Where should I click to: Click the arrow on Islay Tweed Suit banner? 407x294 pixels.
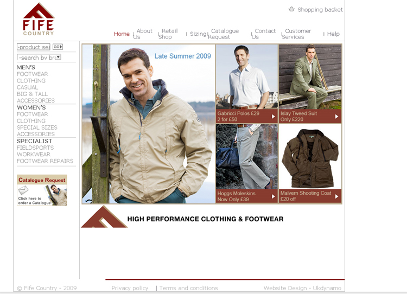pyautogui.click(x=336, y=116)
